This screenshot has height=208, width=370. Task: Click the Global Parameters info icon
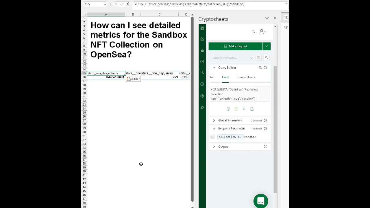click(265, 120)
